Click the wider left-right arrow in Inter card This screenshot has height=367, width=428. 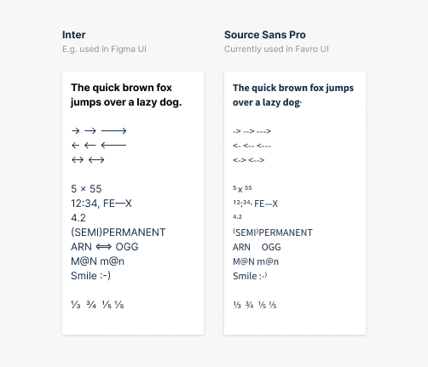point(96,160)
